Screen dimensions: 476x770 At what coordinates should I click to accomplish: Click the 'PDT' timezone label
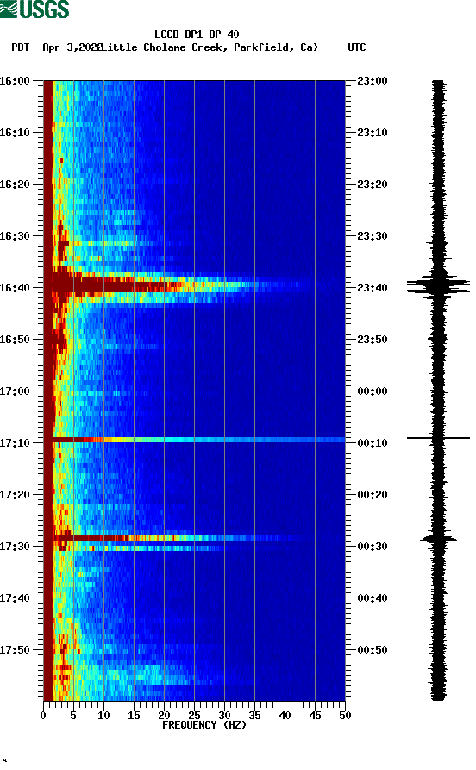coord(20,47)
